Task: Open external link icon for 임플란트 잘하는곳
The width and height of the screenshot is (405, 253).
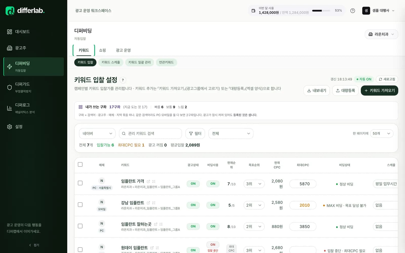Action: coord(156,224)
